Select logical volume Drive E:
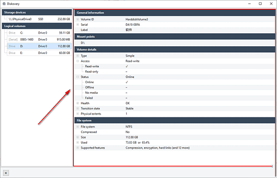 (x=39, y=53)
